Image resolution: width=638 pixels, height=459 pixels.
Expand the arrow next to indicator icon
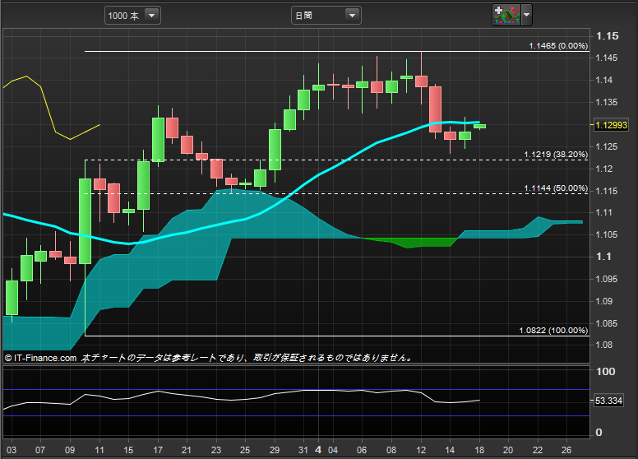[526, 15]
